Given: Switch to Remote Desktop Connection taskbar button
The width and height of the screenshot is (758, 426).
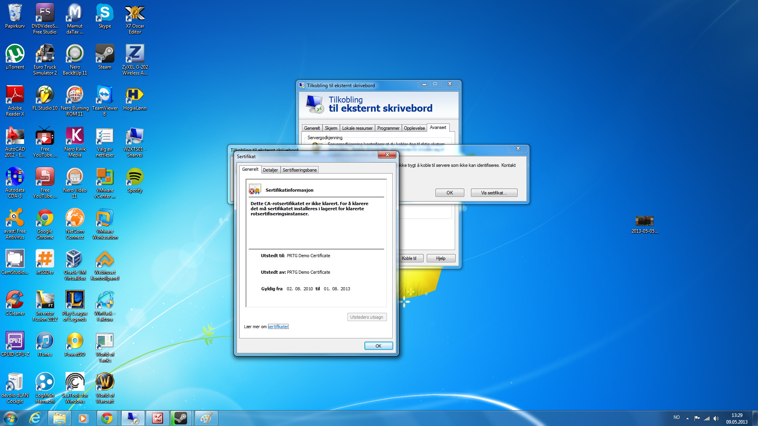Looking at the screenshot, I should [133, 418].
